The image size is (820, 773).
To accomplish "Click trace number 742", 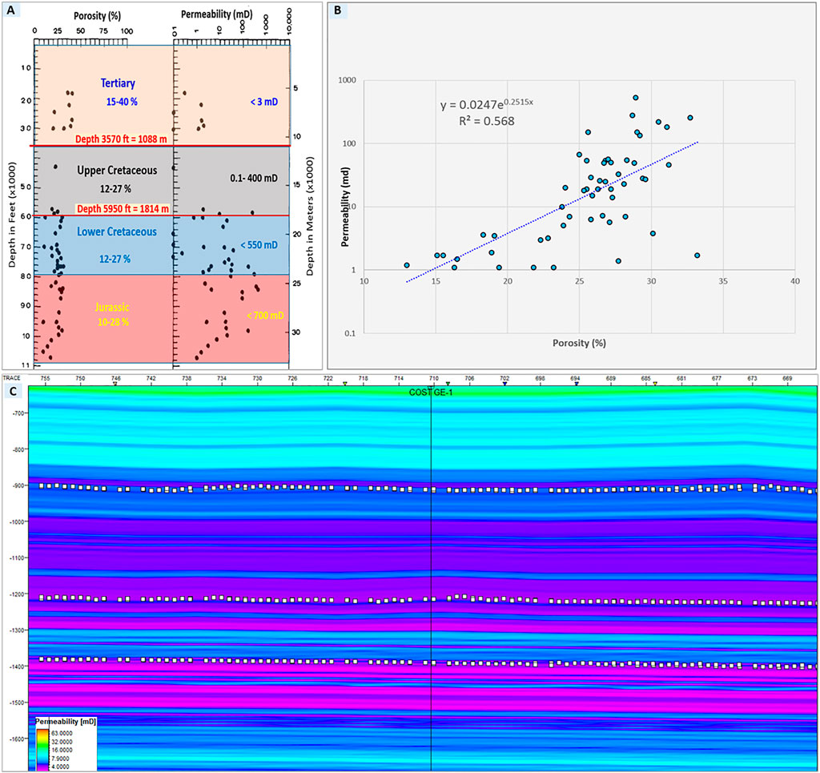I will (x=151, y=378).
